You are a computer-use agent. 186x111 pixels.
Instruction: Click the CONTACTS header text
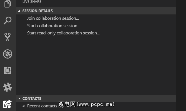(x=32, y=99)
